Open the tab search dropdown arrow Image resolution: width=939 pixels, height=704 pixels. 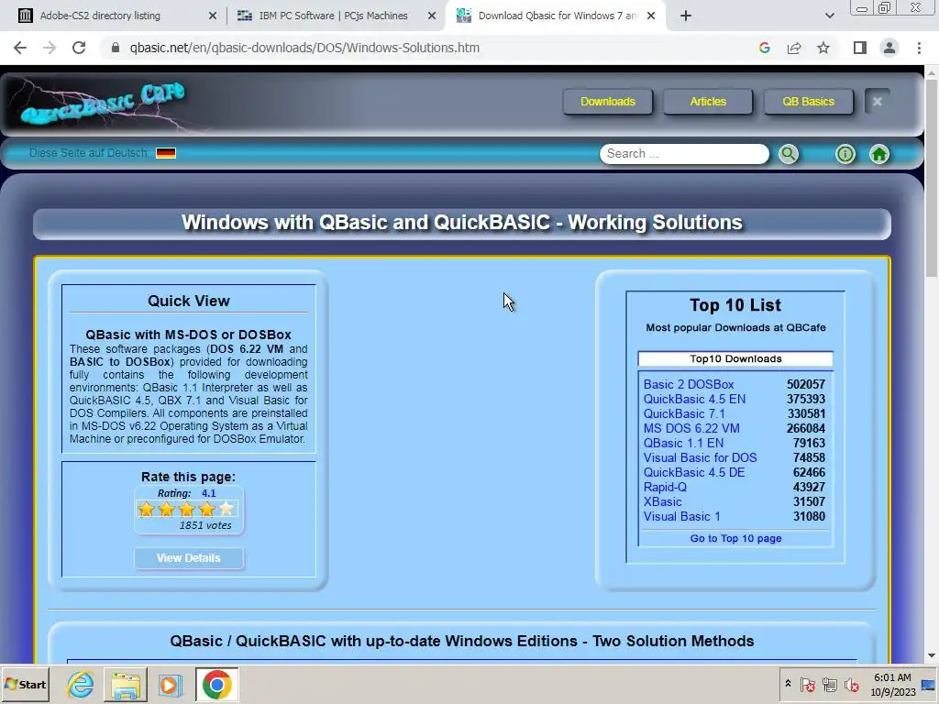click(x=829, y=16)
